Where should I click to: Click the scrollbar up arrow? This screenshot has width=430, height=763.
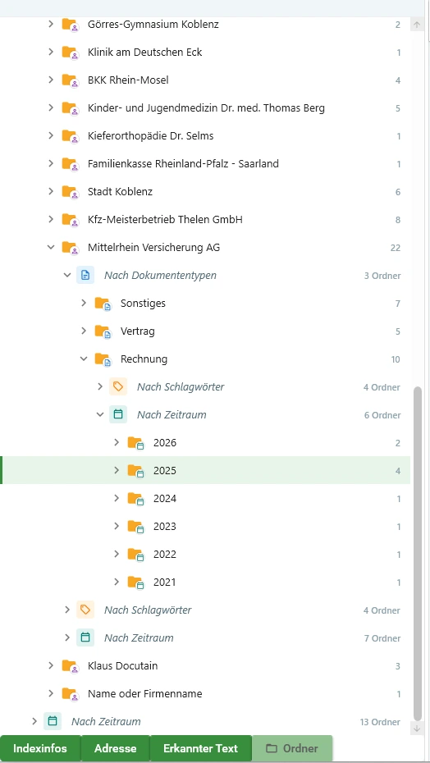click(x=417, y=25)
